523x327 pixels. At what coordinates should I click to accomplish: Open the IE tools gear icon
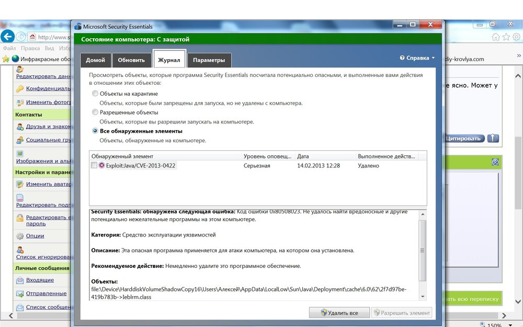click(517, 37)
